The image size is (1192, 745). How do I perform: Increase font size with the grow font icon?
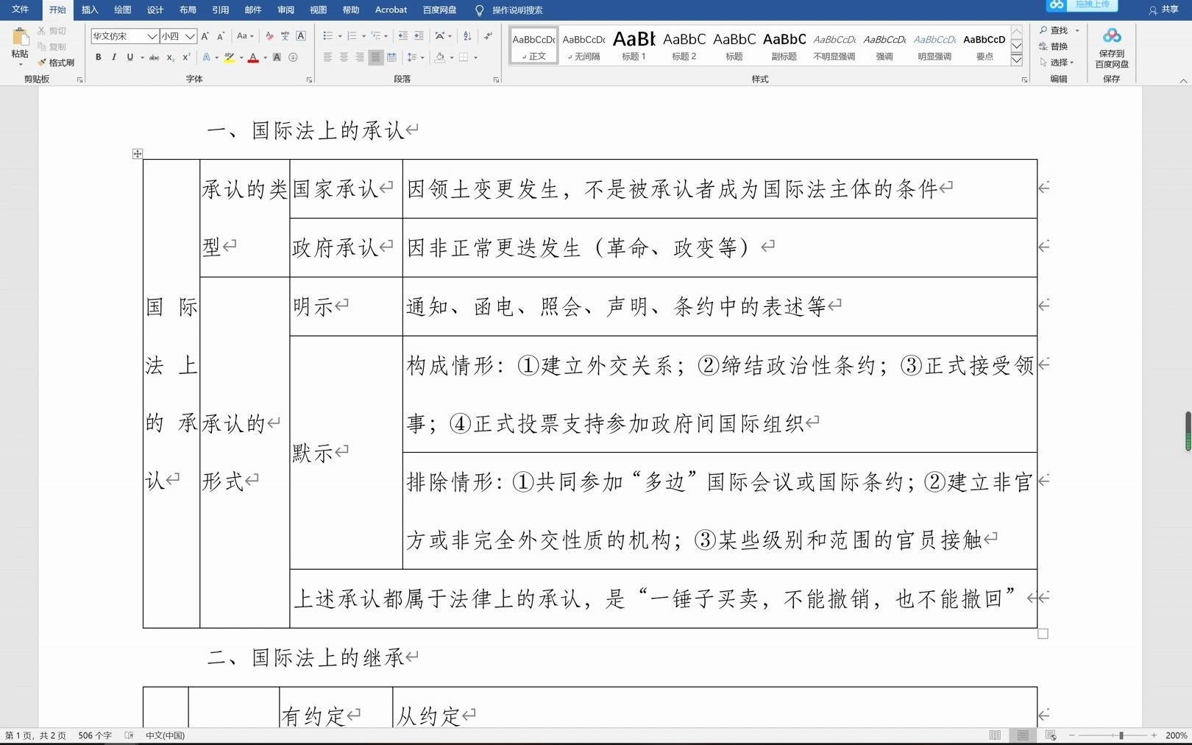205,36
